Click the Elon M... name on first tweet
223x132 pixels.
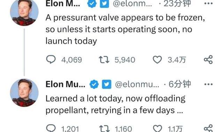63,3
